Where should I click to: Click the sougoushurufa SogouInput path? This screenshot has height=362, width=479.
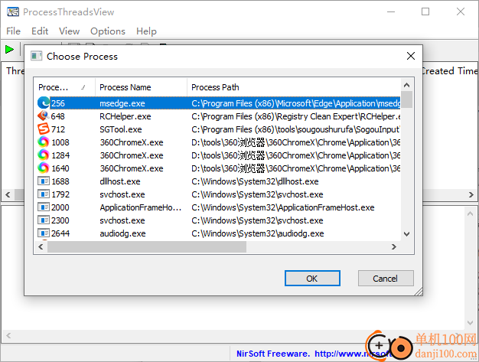295,129
